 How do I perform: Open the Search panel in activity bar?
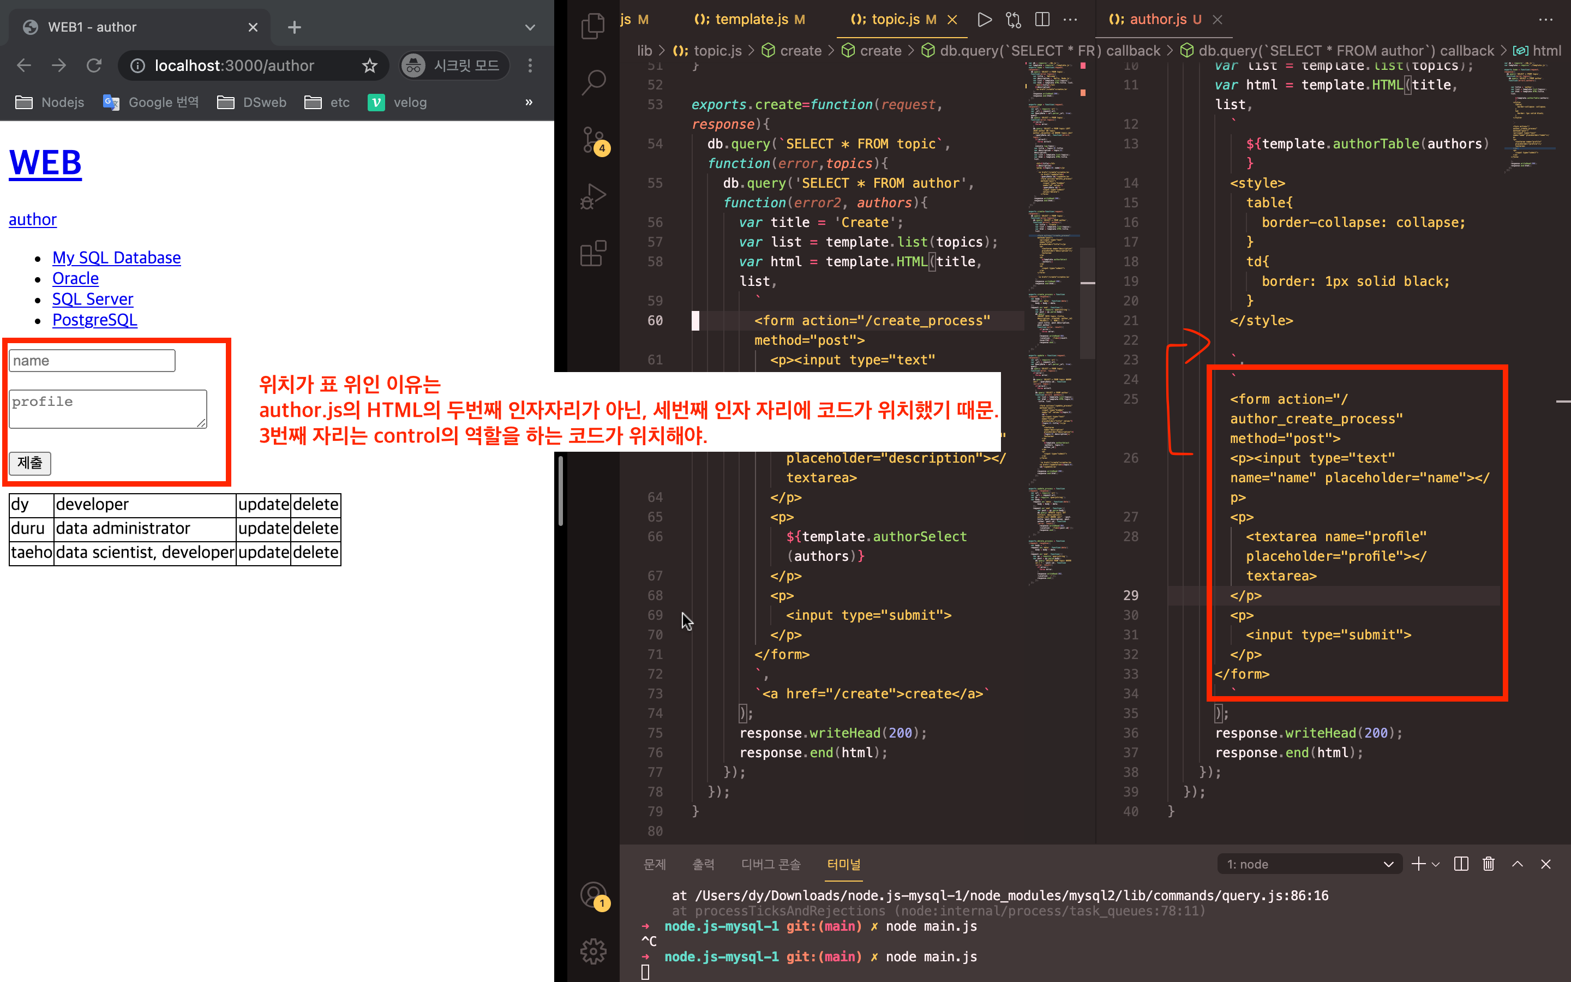click(x=593, y=82)
